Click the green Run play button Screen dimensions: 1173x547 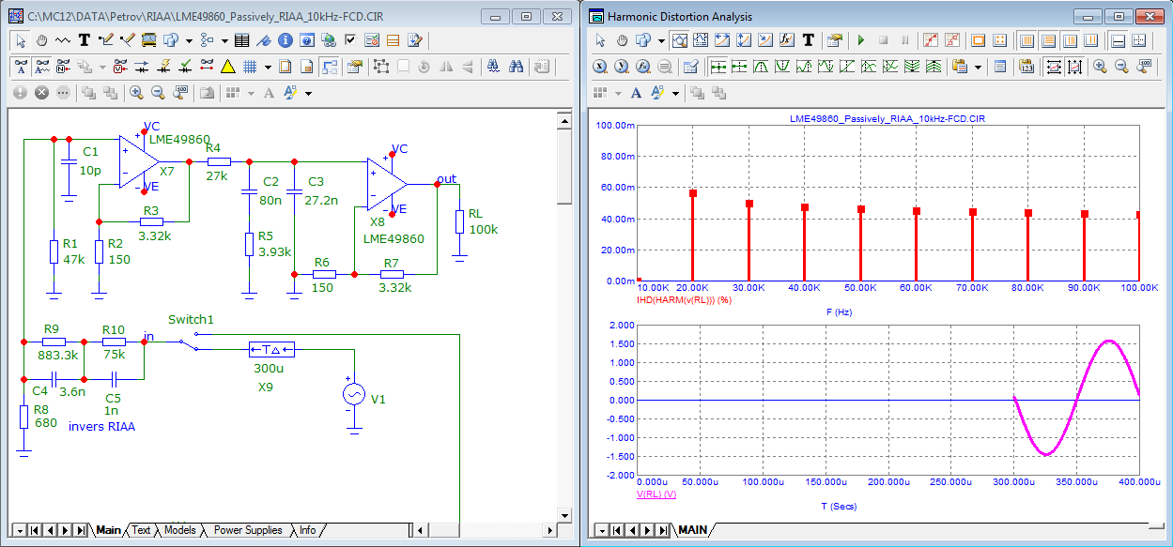[860, 40]
